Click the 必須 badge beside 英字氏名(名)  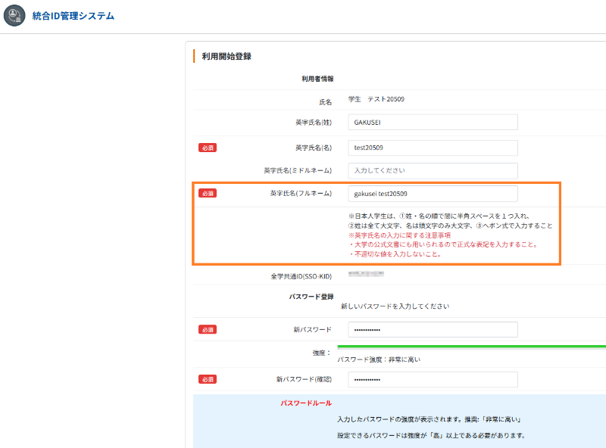(208, 148)
